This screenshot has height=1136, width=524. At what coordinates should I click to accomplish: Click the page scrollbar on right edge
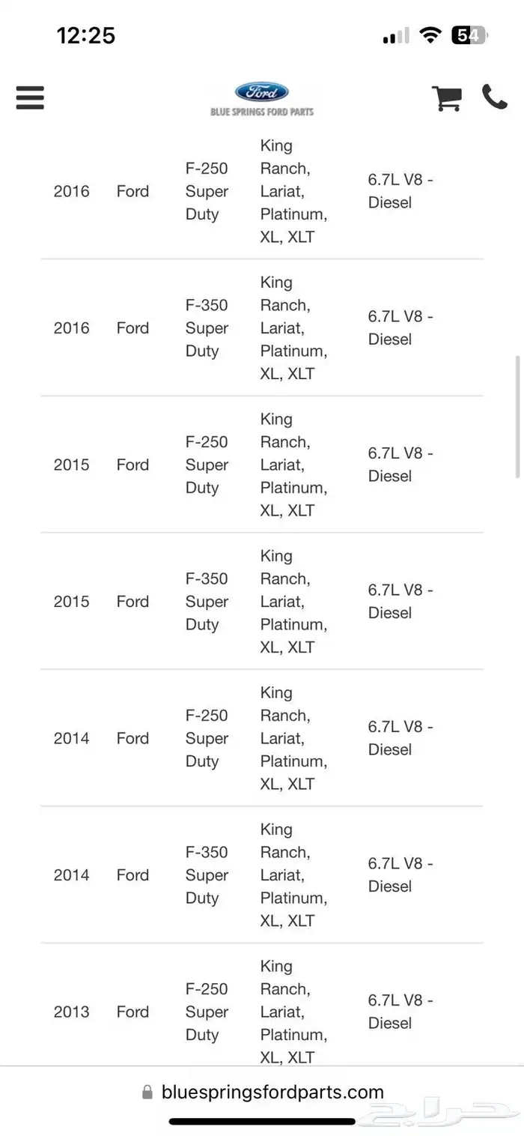coord(518,416)
